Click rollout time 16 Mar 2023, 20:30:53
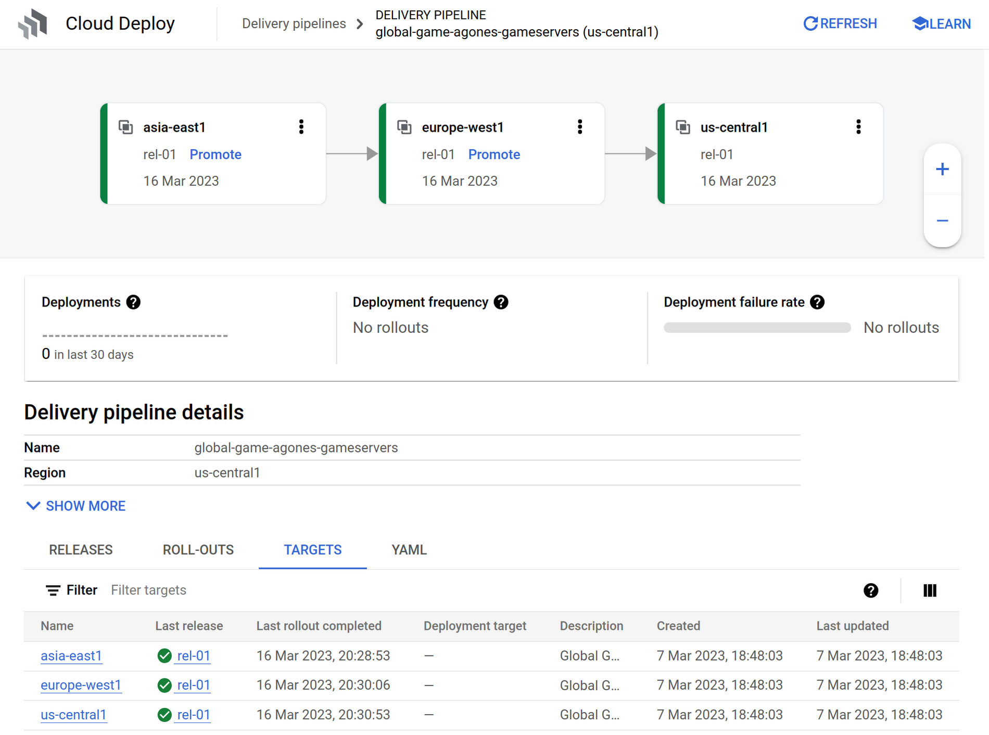Screen dimensions: 989x735 pyautogui.click(x=323, y=715)
